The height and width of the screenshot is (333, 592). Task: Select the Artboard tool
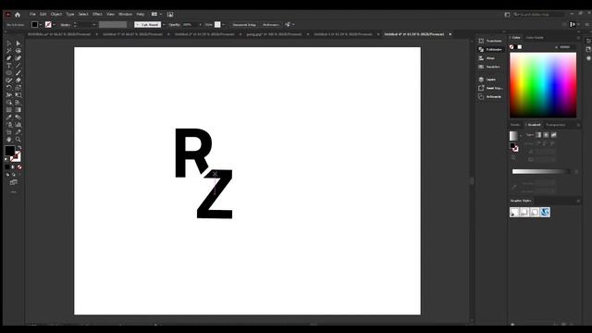tap(9, 132)
